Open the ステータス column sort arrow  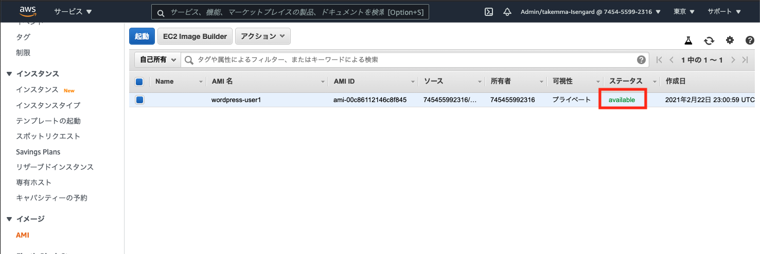click(655, 82)
